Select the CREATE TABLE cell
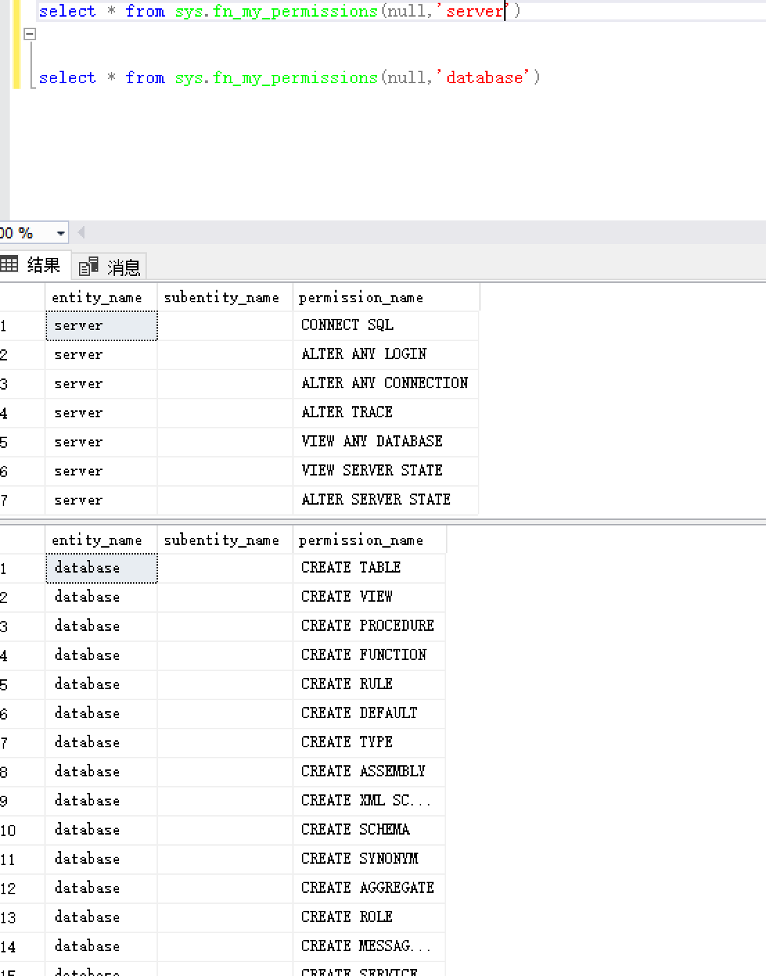 click(369, 568)
